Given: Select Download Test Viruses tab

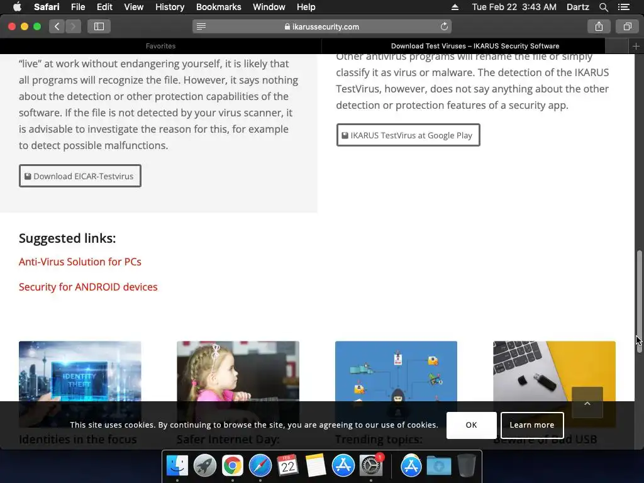Looking at the screenshot, I should click(x=475, y=46).
